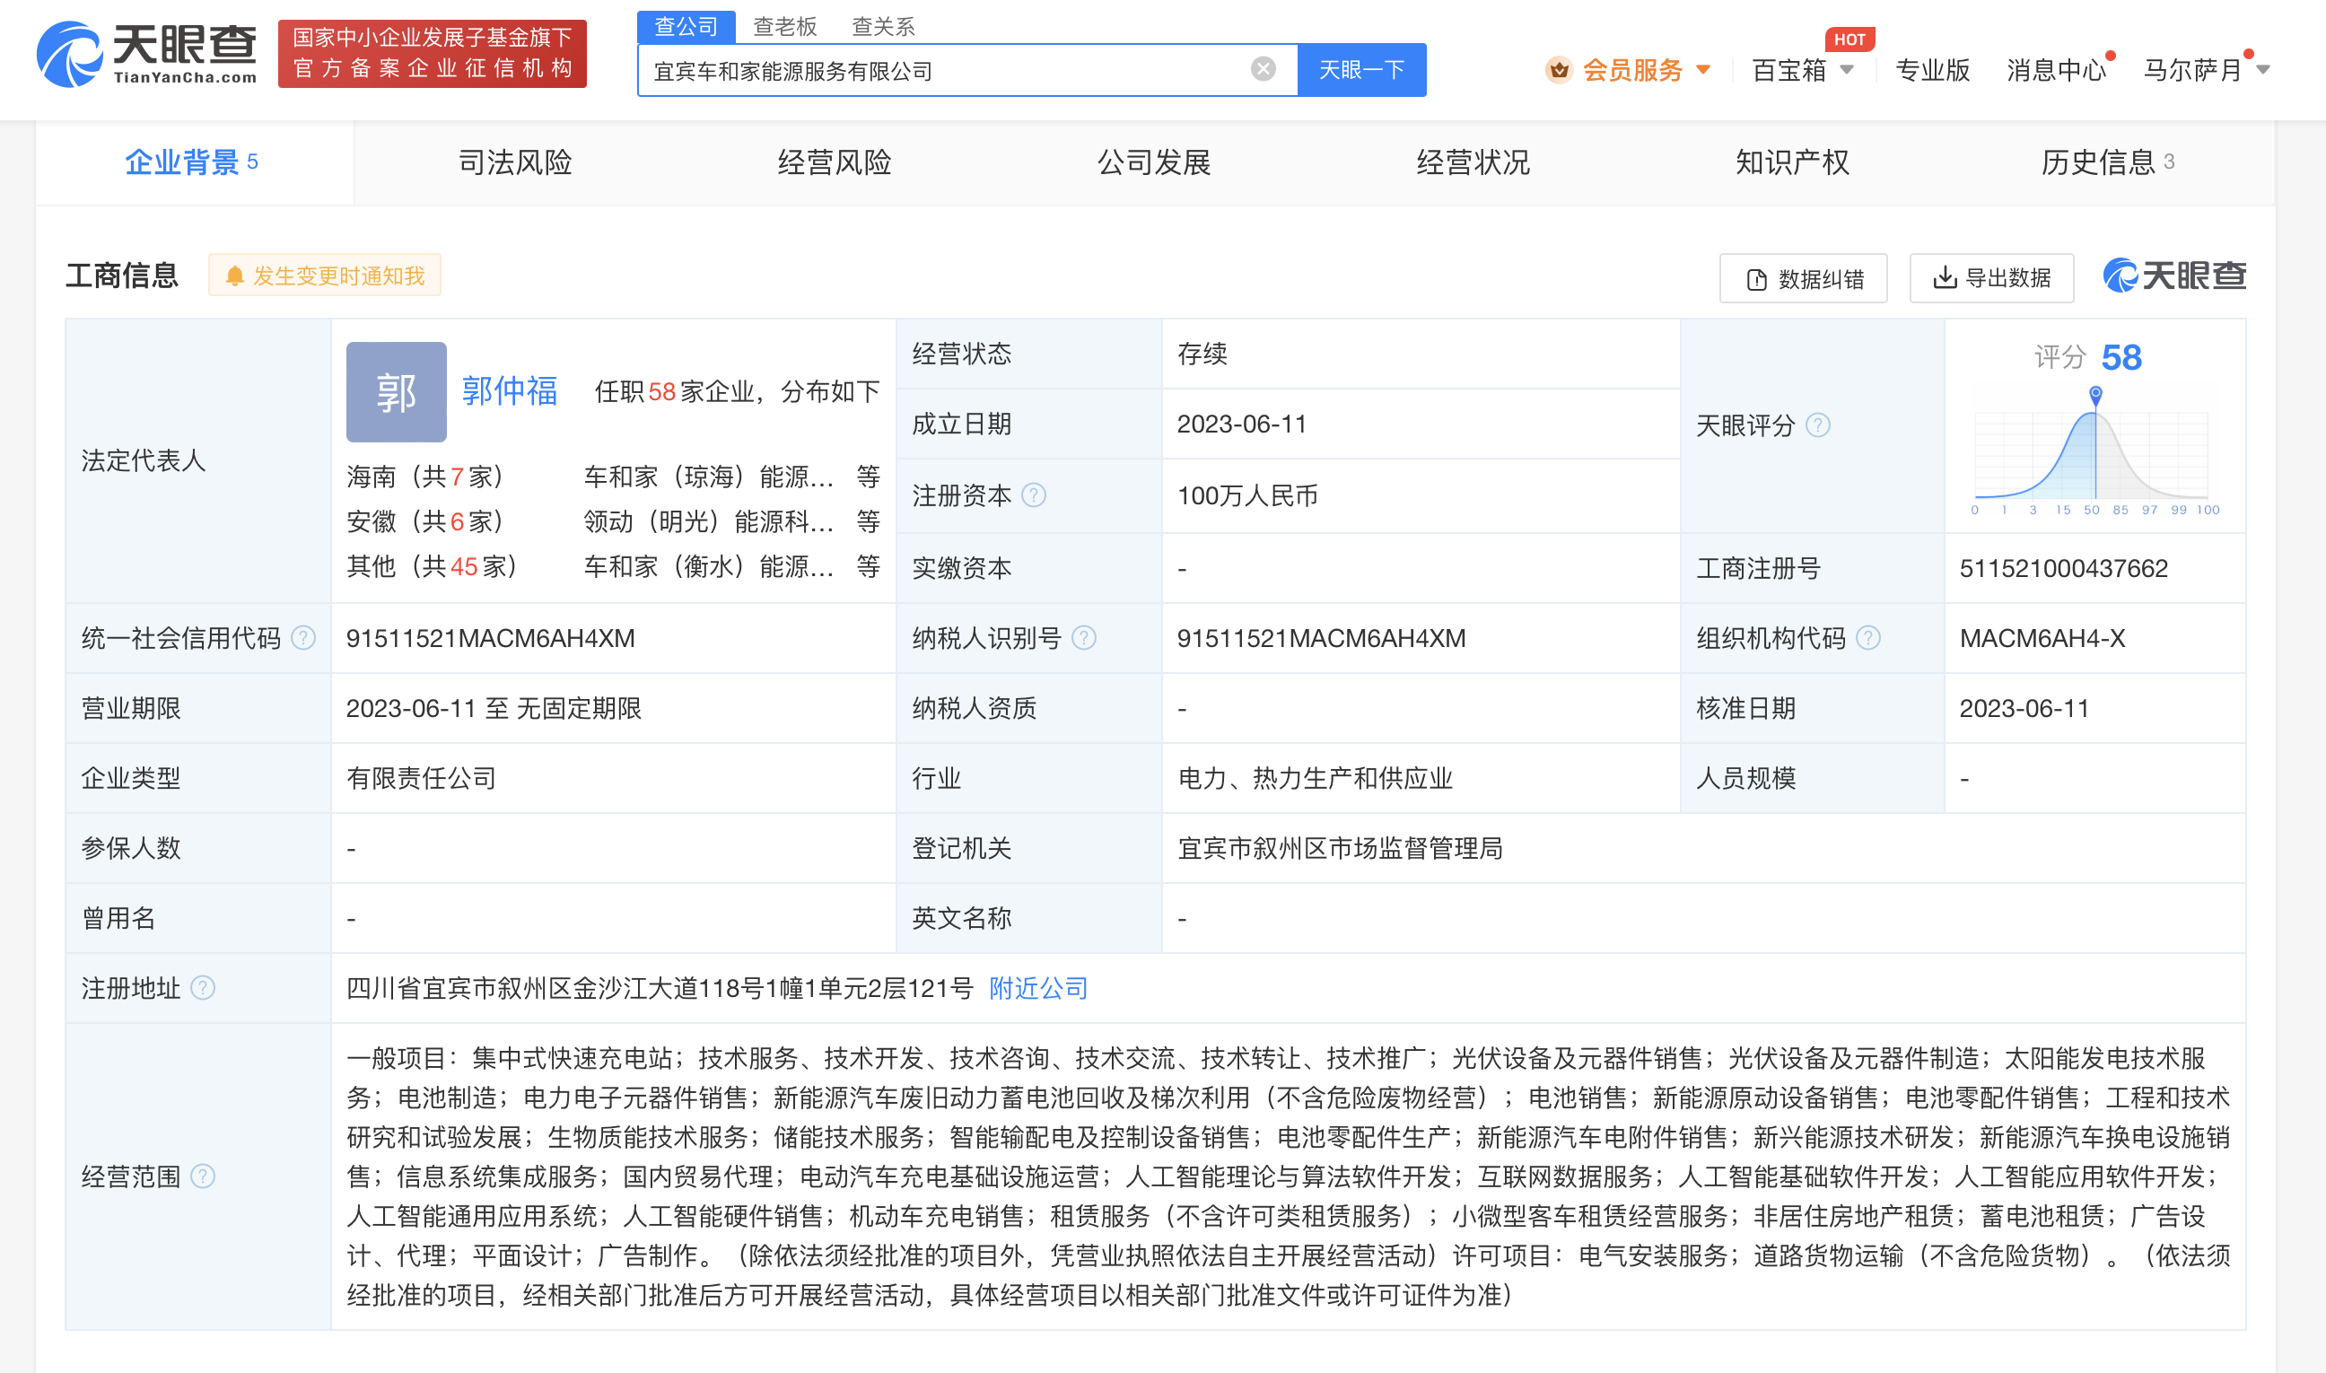Switch to the 查关系 search tab
This screenshot has height=1373, width=2326.
pyautogui.click(x=883, y=26)
